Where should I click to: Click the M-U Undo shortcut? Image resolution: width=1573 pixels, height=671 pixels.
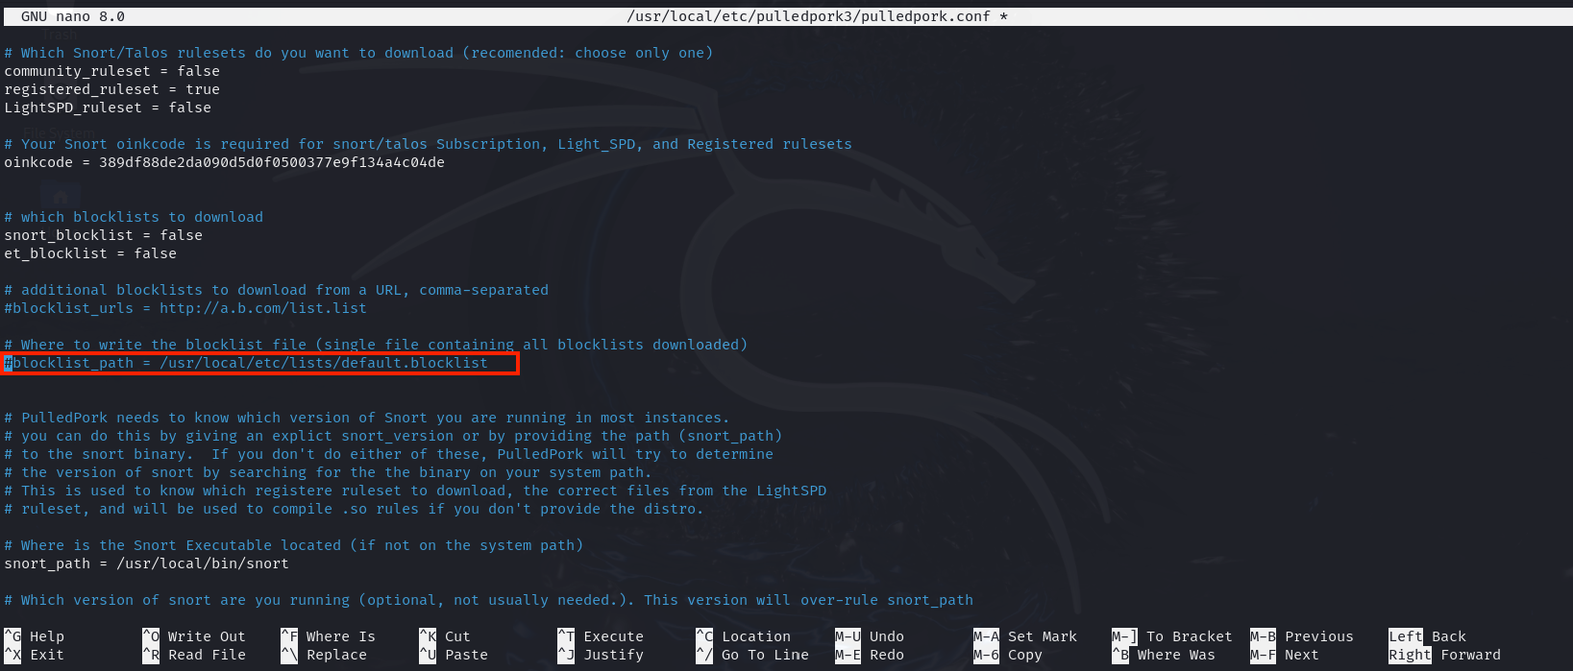tap(870, 636)
